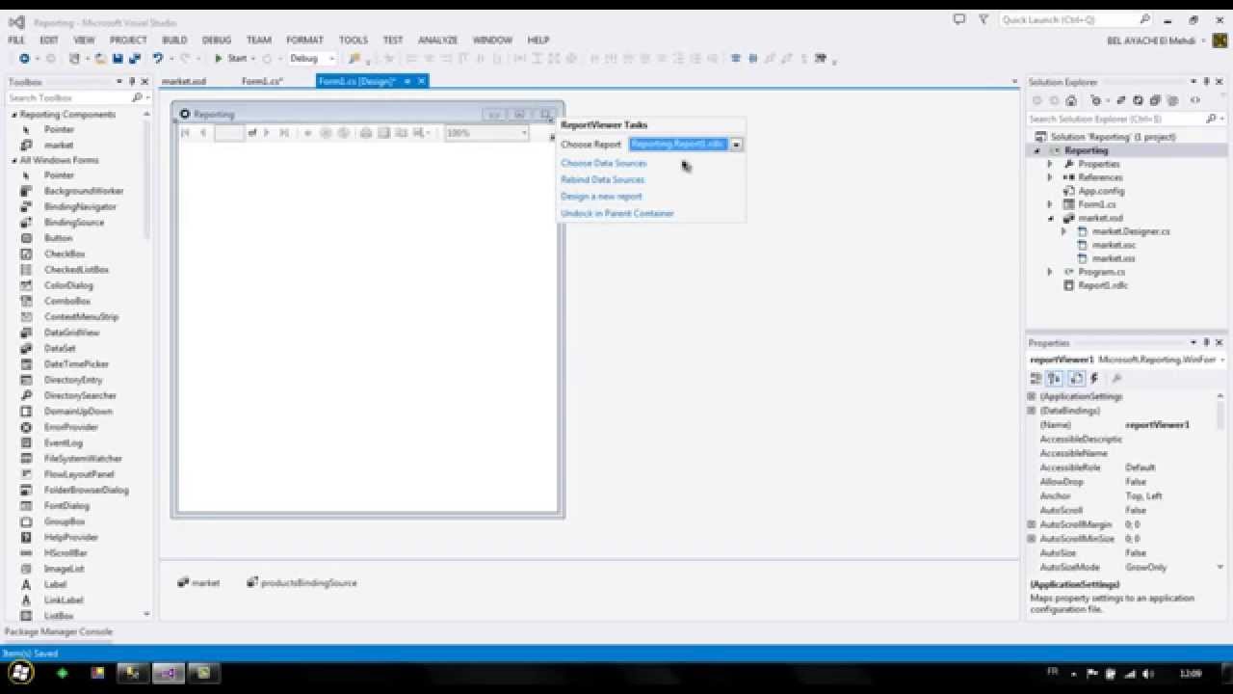Click the print icon in ReportViewer toolbar
The width and height of the screenshot is (1233, 694).
366,133
